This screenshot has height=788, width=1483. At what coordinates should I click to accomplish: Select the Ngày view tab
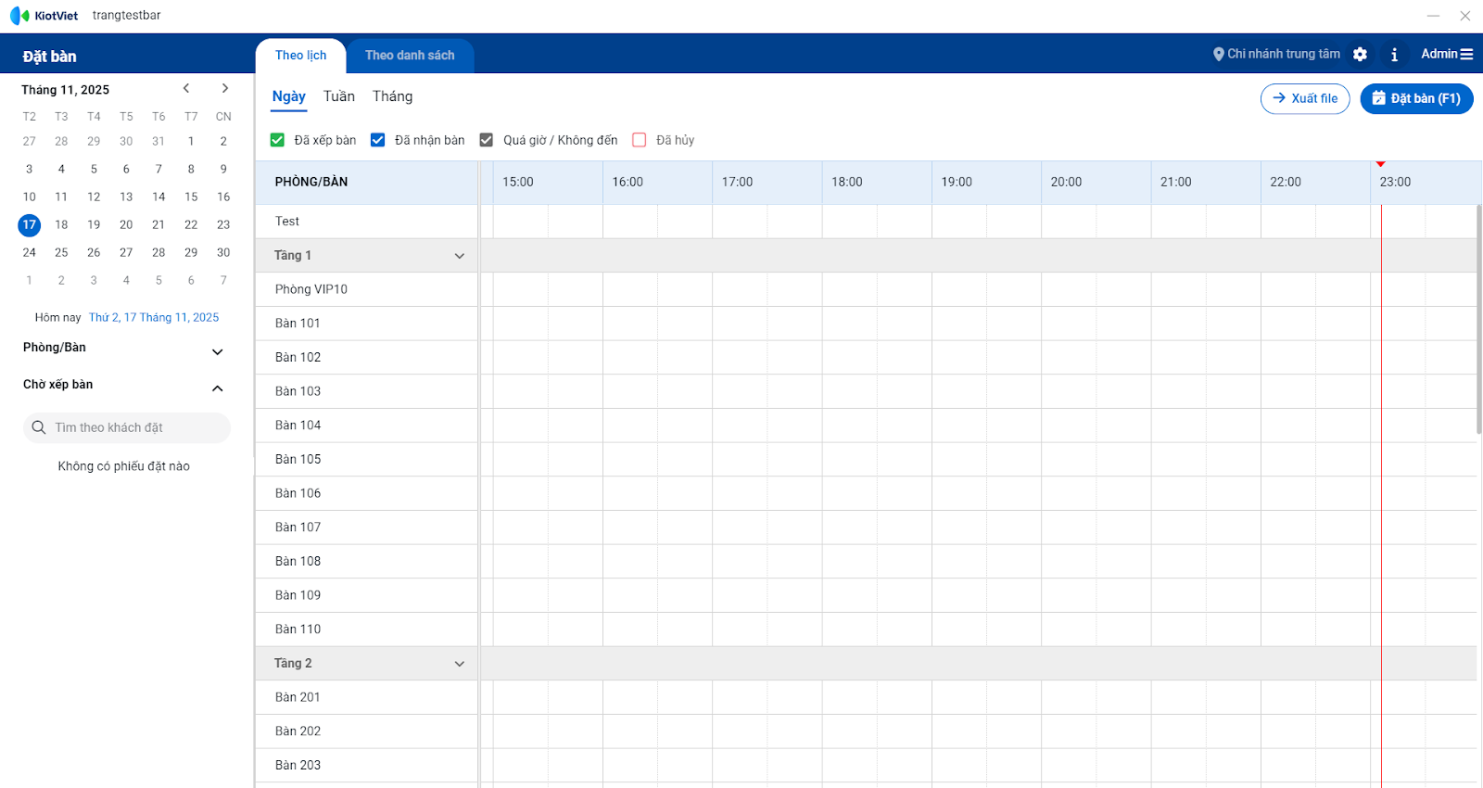[x=289, y=97]
